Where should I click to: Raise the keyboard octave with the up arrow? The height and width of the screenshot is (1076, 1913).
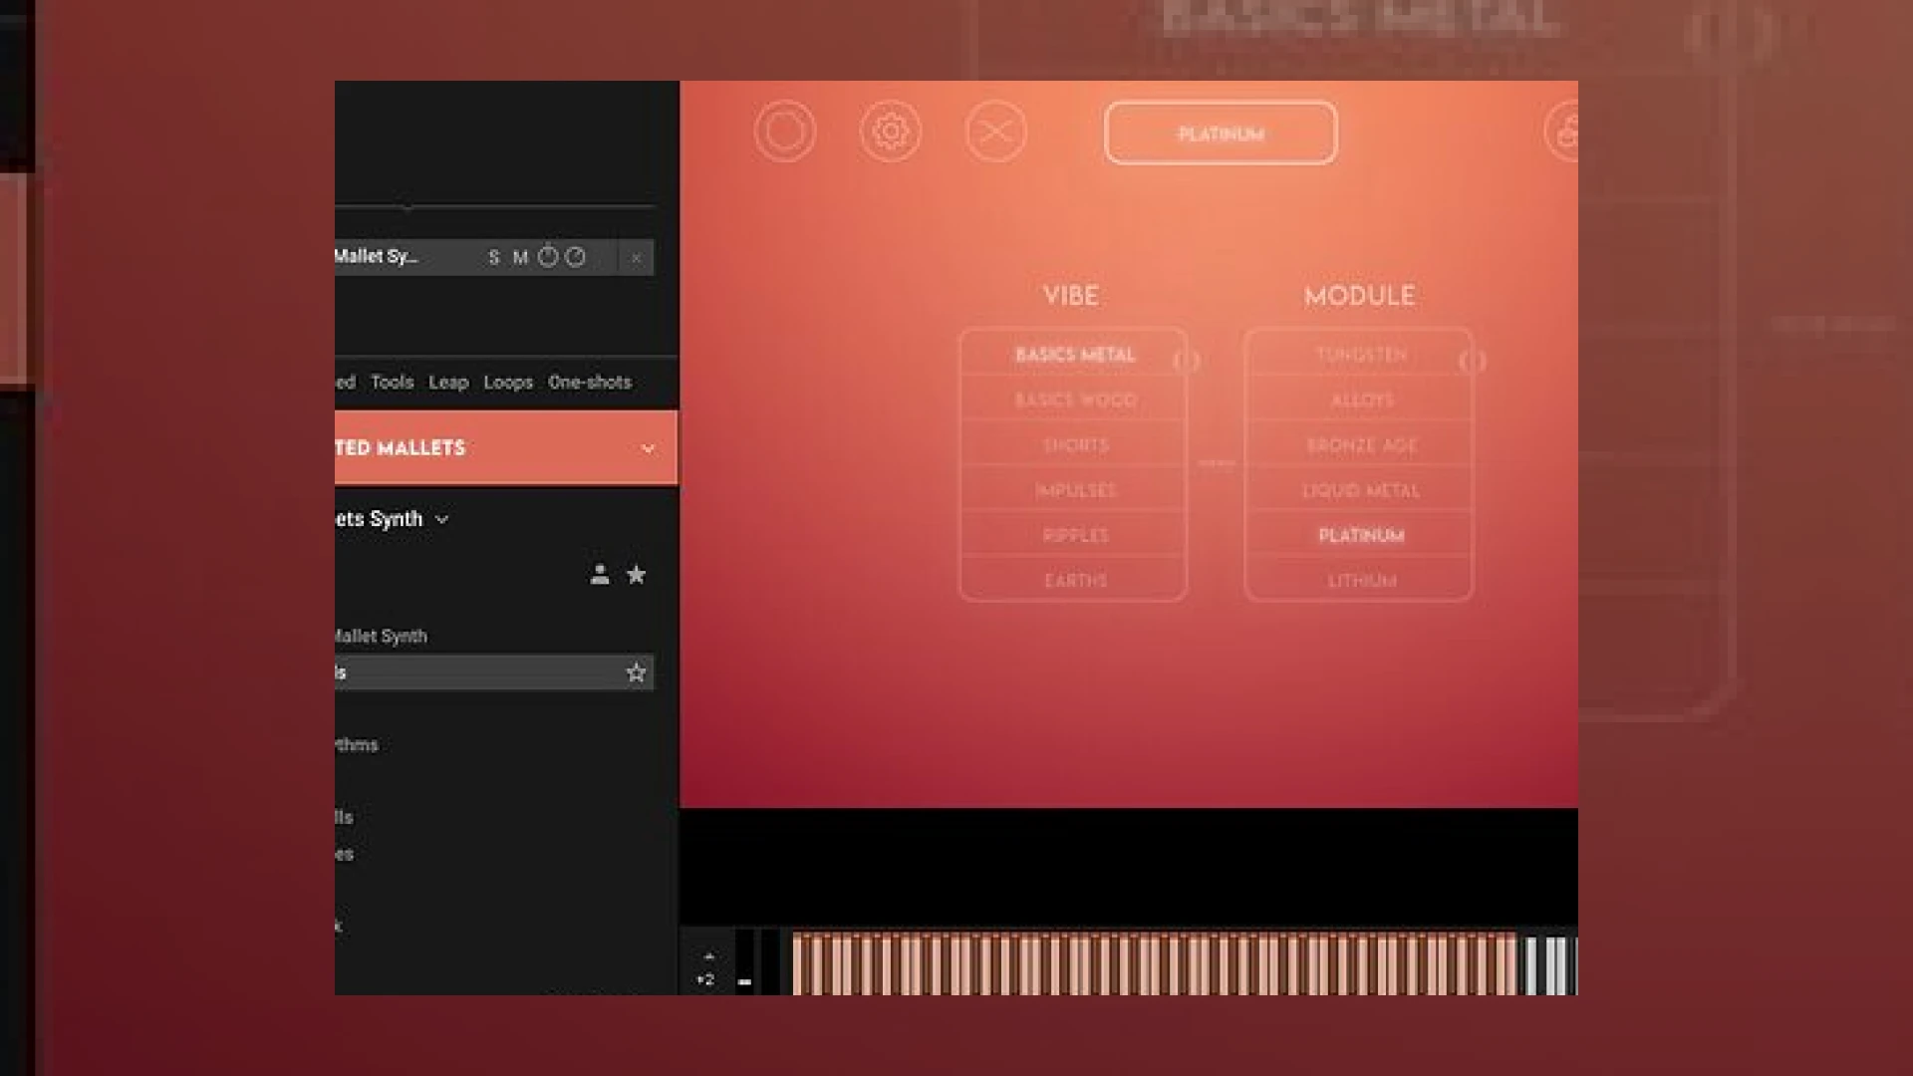tap(708, 956)
